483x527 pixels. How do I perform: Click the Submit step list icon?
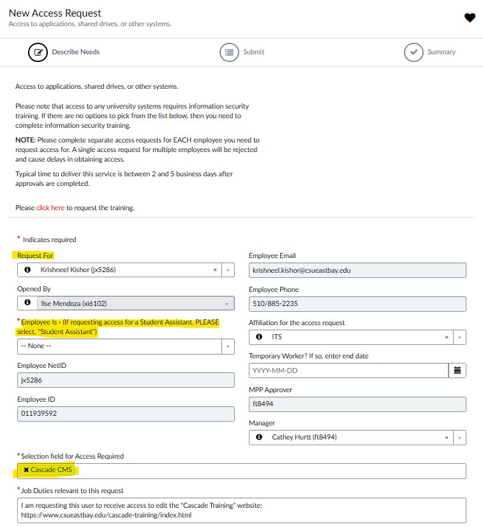[x=229, y=52]
